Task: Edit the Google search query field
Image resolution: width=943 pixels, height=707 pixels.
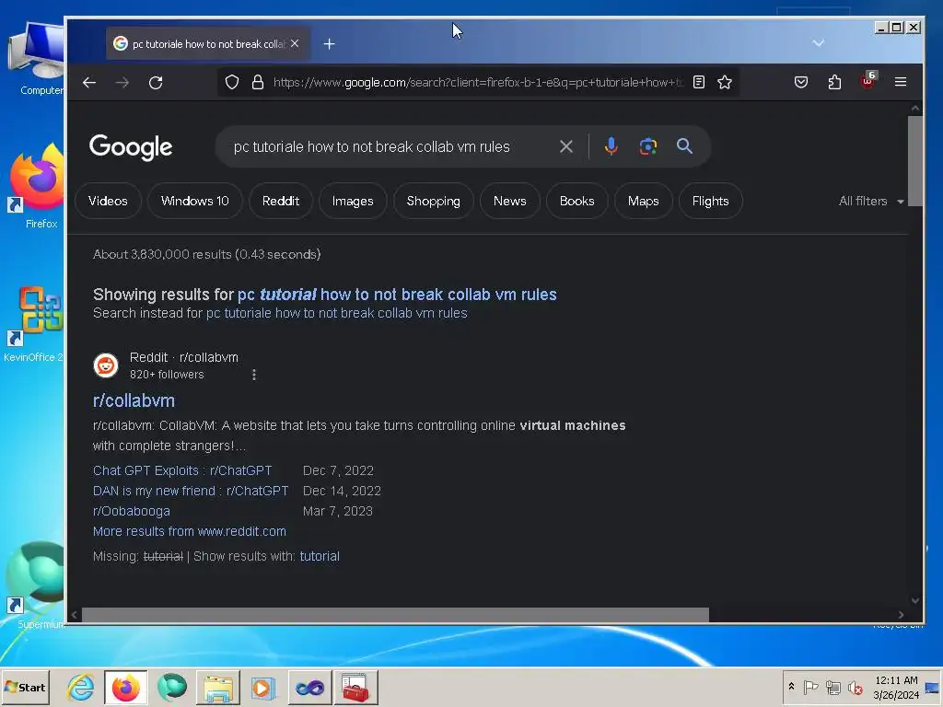Action: tap(372, 146)
